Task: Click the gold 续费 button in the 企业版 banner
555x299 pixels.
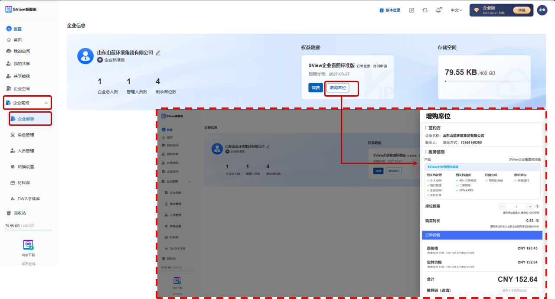Action: [522, 10]
